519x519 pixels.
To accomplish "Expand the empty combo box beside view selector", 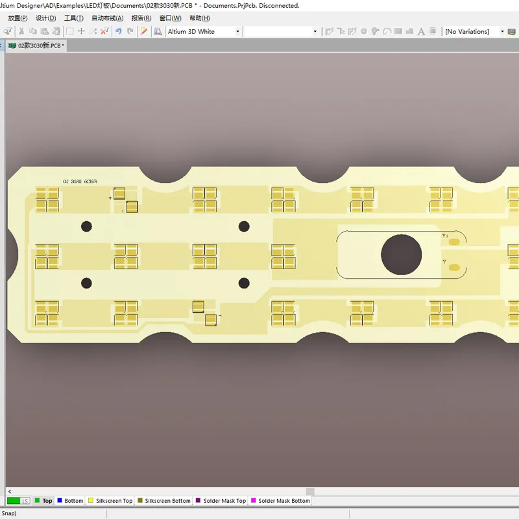I will pos(315,31).
